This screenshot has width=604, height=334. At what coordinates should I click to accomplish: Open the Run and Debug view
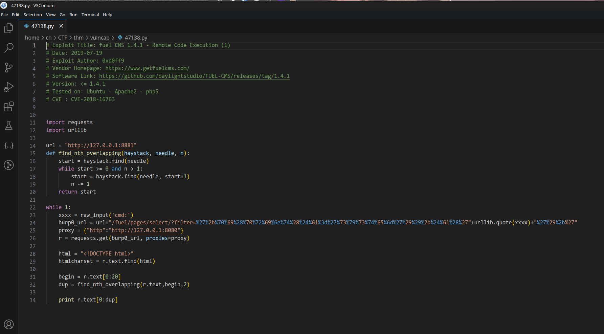pos(9,87)
